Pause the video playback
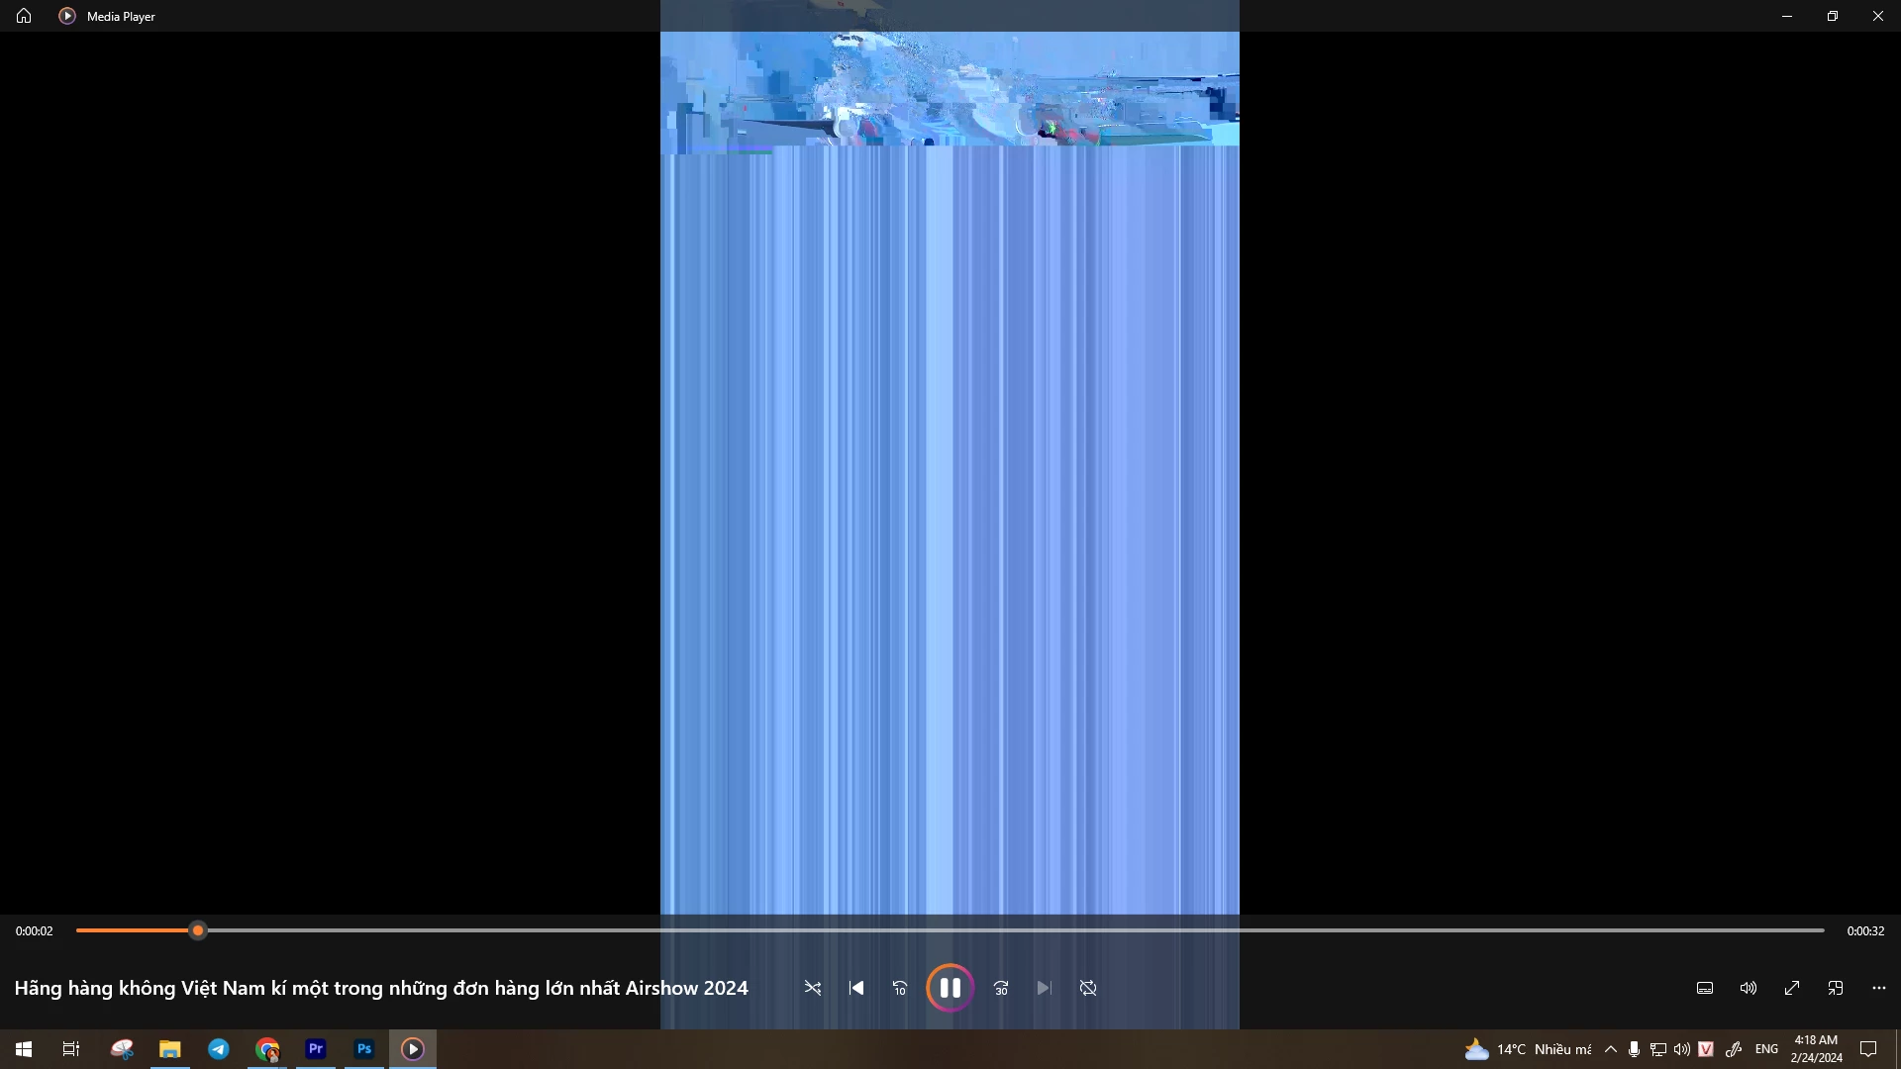This screenshot has width=1901, height=1069. [950, 988]
